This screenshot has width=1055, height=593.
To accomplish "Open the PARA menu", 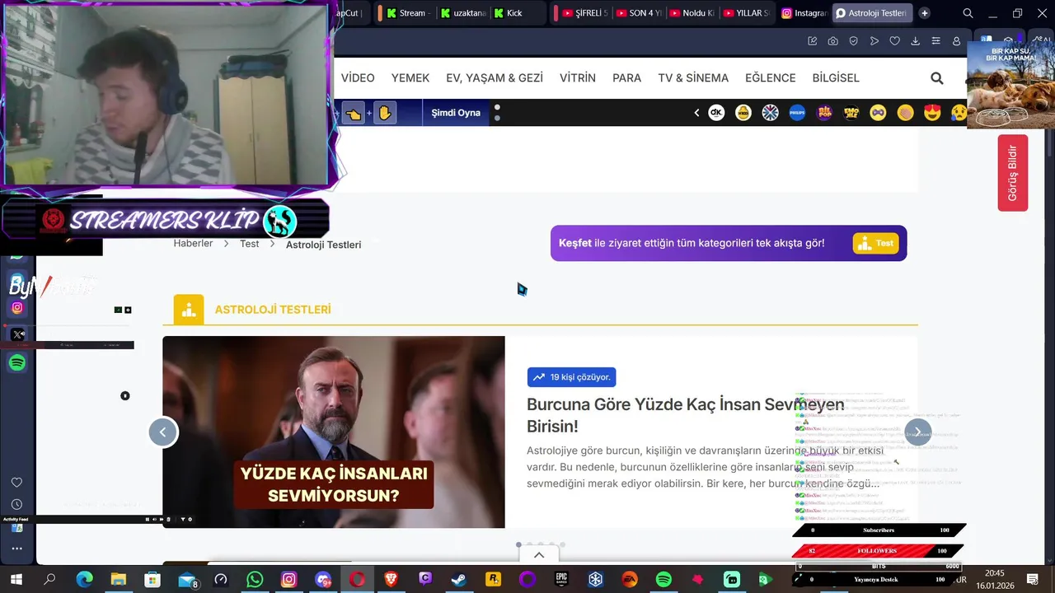I will coord(626,78).
